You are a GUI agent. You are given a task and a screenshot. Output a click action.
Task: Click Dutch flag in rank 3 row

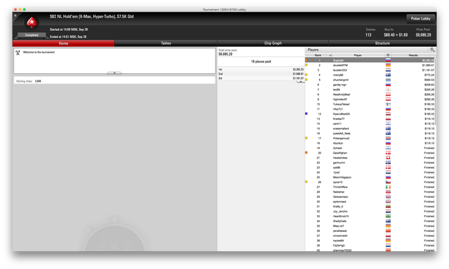(388, 70)
